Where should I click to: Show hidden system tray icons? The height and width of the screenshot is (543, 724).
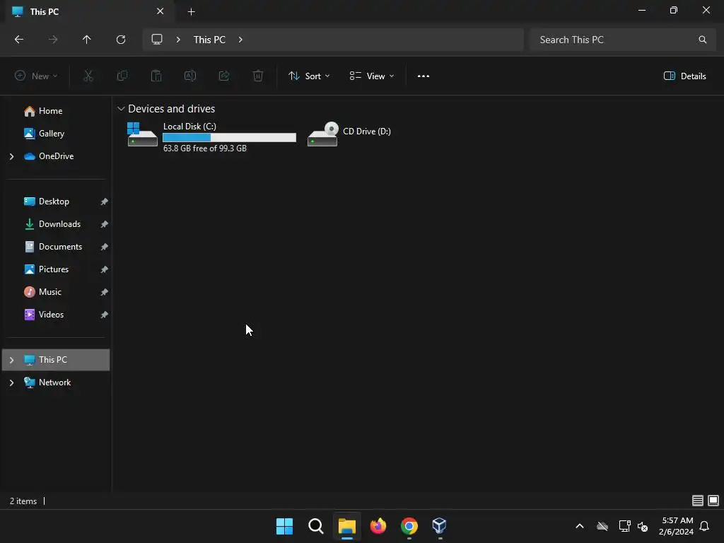coord(580,526)
